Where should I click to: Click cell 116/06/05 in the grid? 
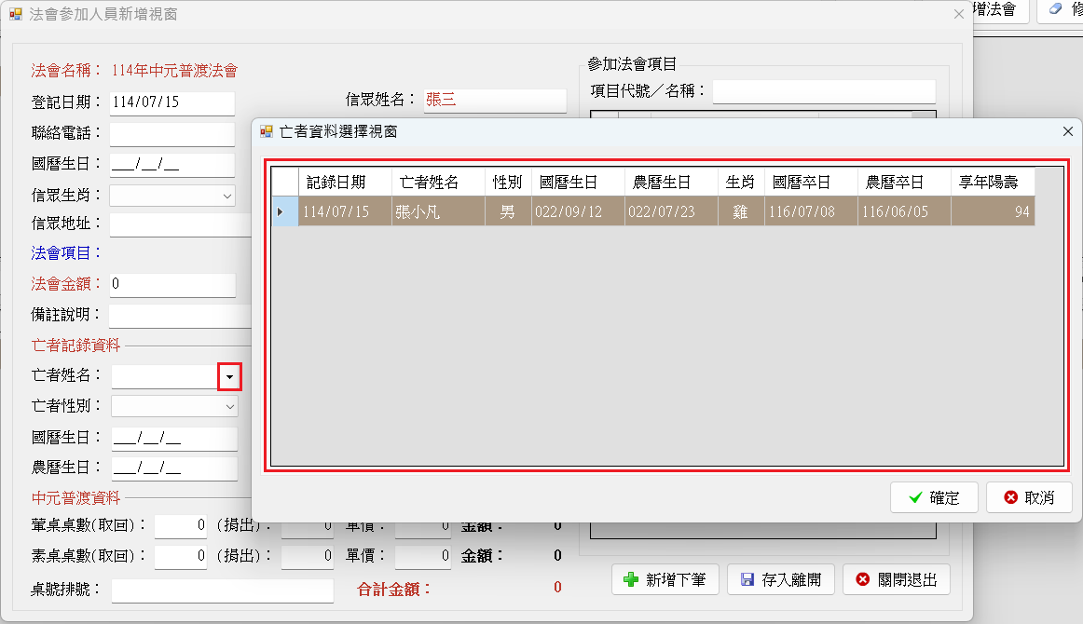point(903,211)
